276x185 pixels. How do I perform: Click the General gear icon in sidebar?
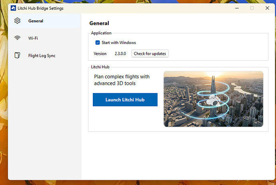17,21
